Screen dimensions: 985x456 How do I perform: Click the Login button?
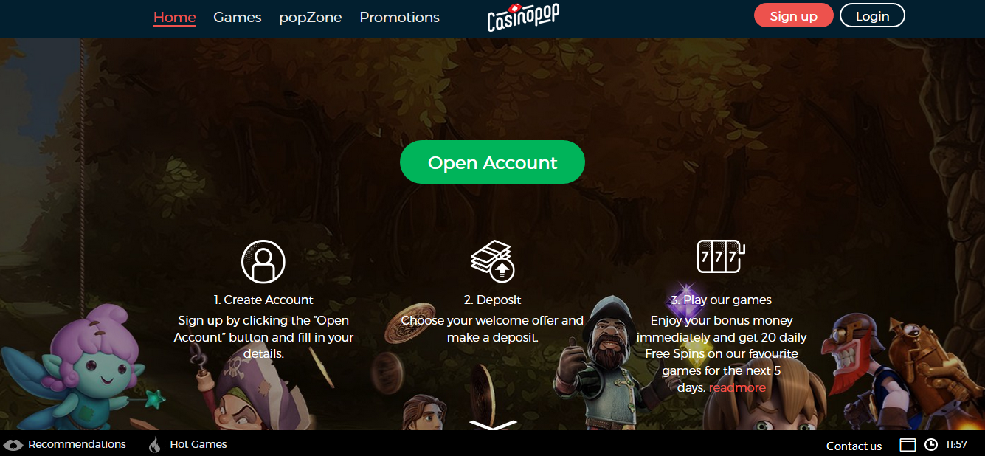coord(872,15)
